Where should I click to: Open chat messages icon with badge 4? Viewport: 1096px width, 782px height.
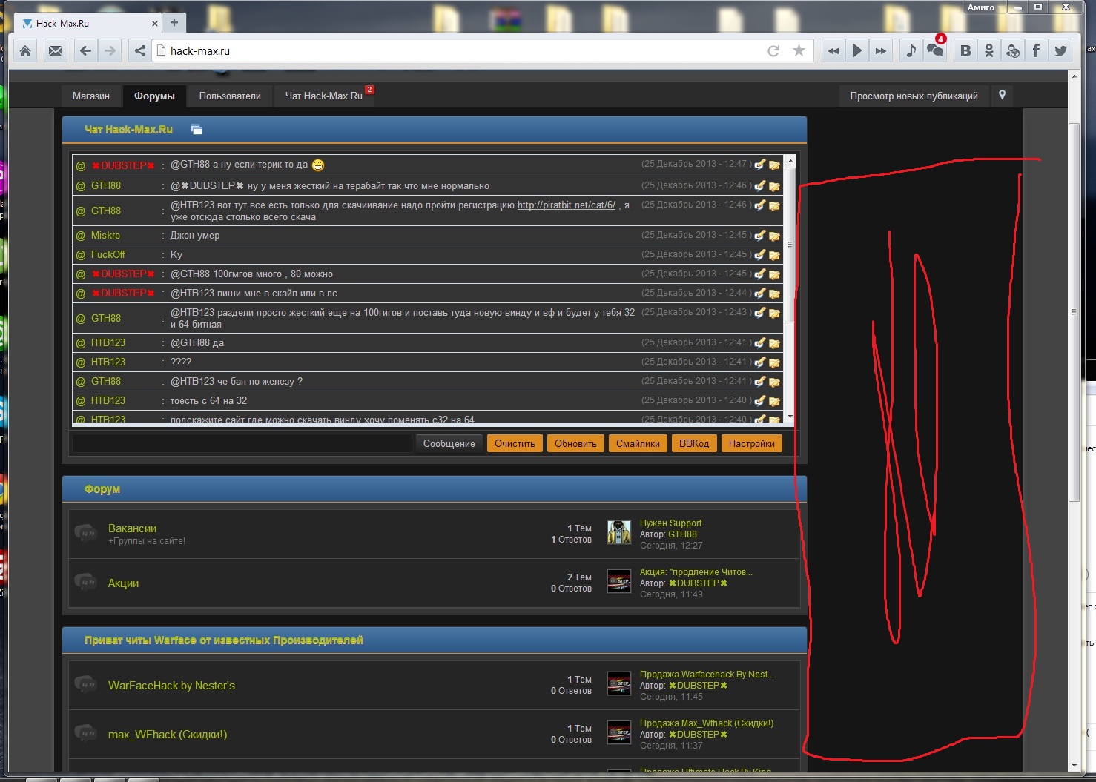click(936, 50)
